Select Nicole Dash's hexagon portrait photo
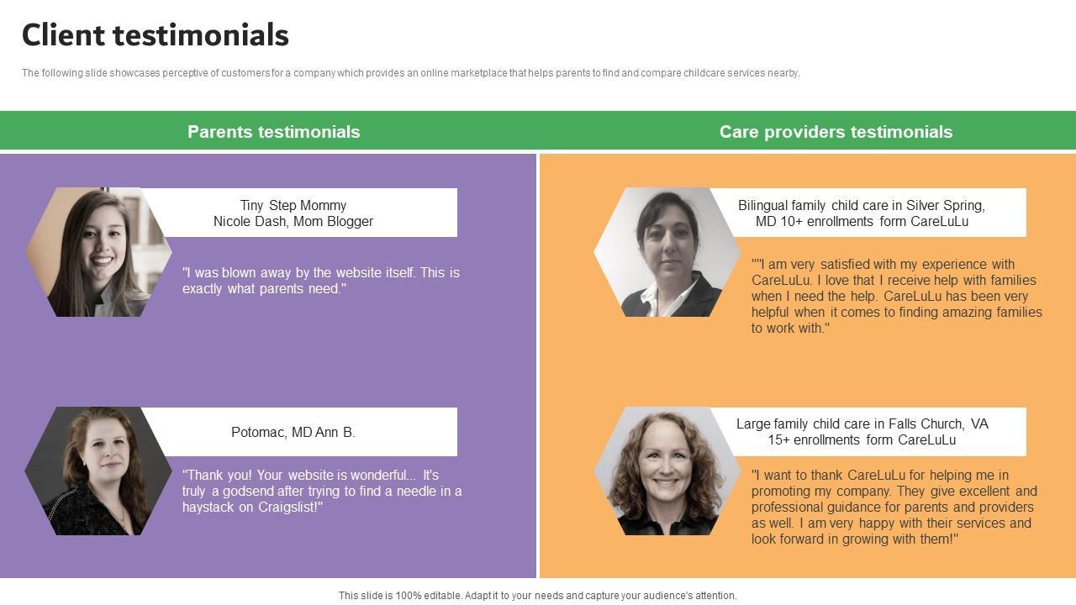This screenshot has width=1076, height=605. tap(98, 252)
